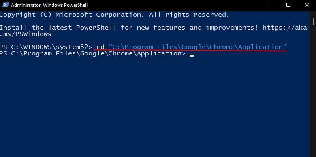The image size is (316, 157).
Task: Click 'All rights reserved.' text
Action: (x=189, y=15)
